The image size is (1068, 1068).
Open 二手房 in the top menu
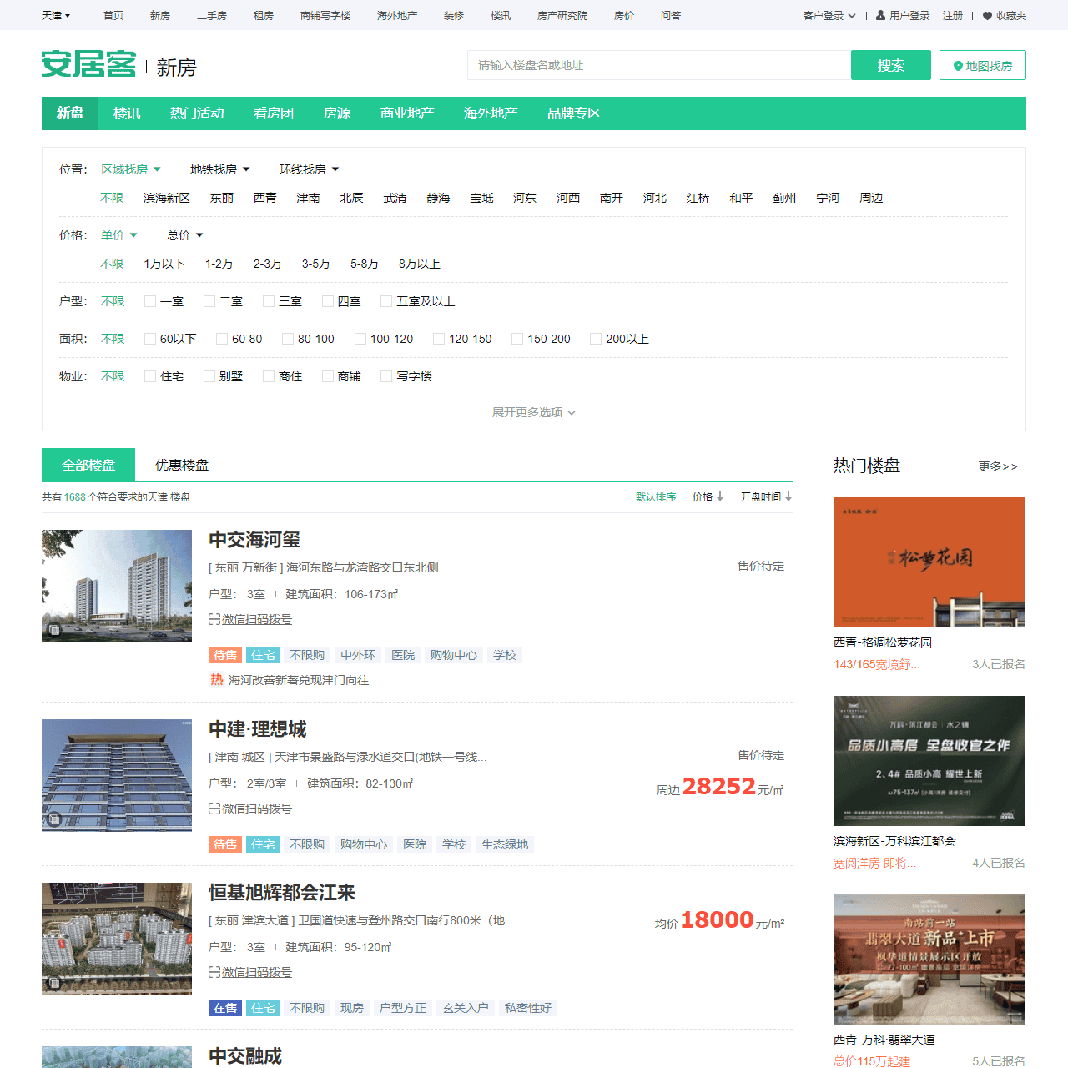pyautogui.click(x=212, y=15)
